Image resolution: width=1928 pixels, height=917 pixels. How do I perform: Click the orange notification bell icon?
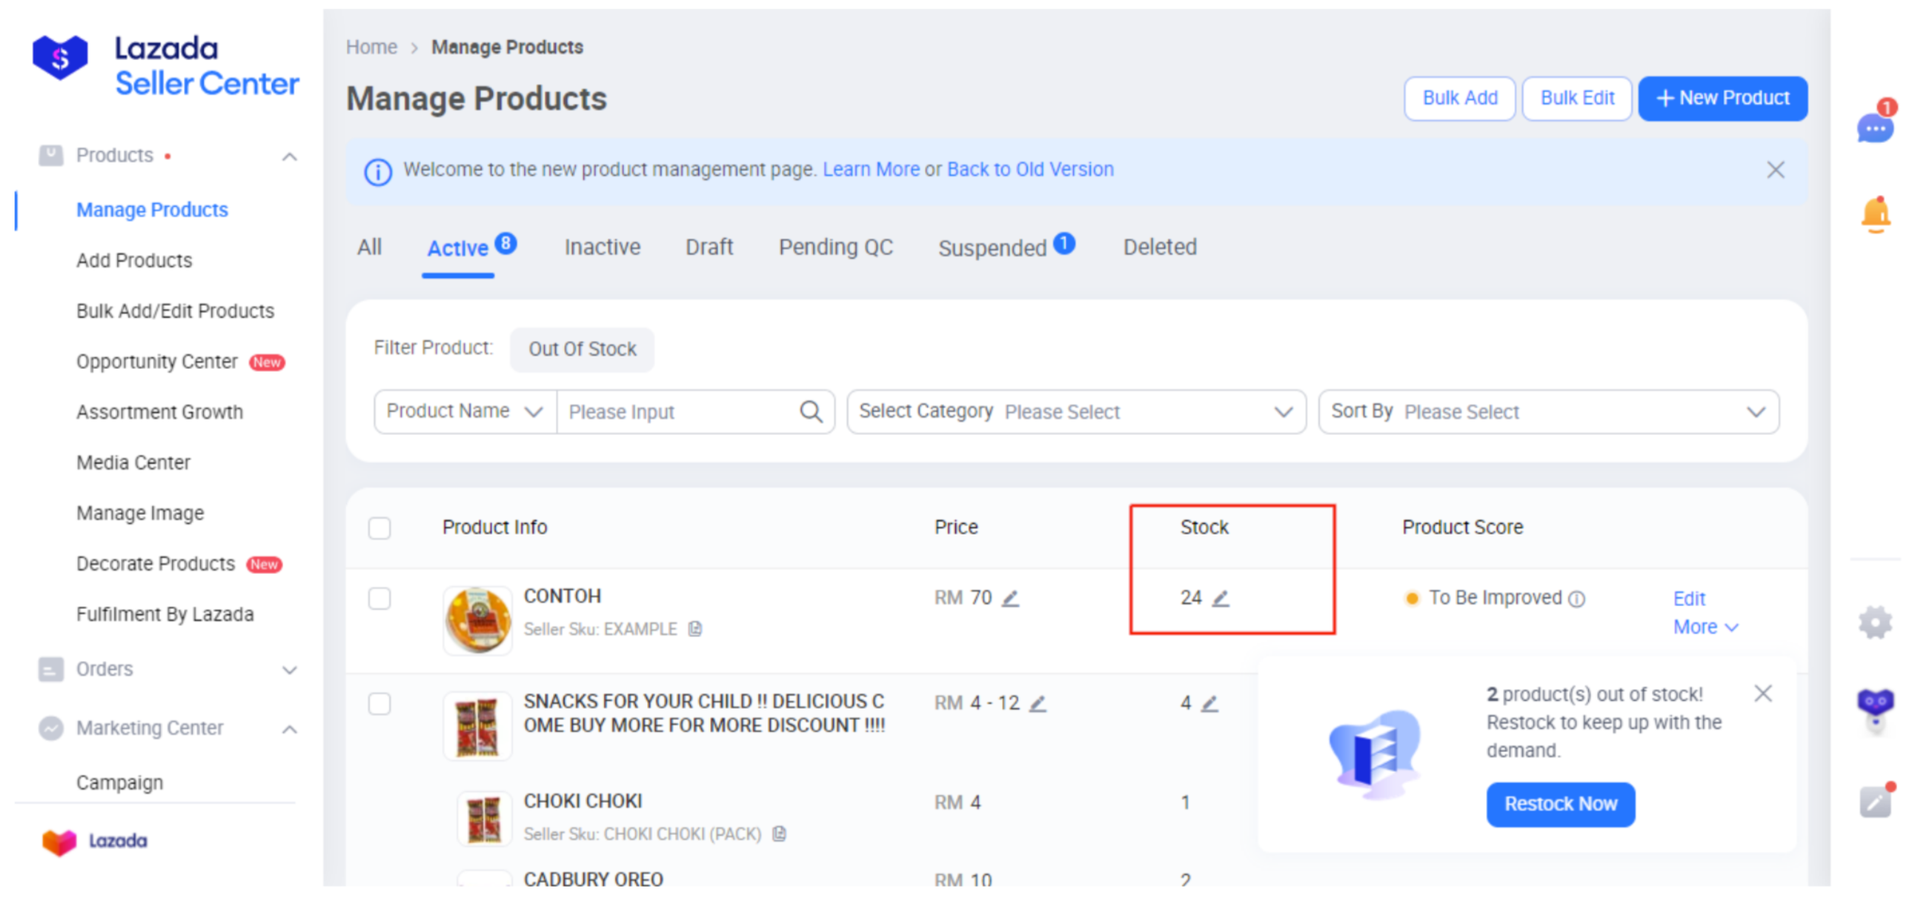tap(1875, 214)
